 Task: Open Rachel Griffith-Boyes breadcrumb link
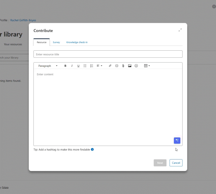[x=23, y=20]
